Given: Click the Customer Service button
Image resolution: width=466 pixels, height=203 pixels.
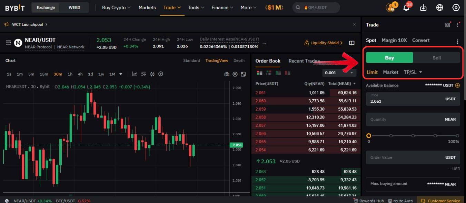Looking at the screenshot, I should pyautogui.click(x=441, y=201).
